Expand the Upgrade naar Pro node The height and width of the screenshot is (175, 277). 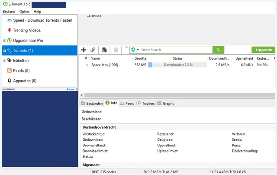(x=5, y=41)
